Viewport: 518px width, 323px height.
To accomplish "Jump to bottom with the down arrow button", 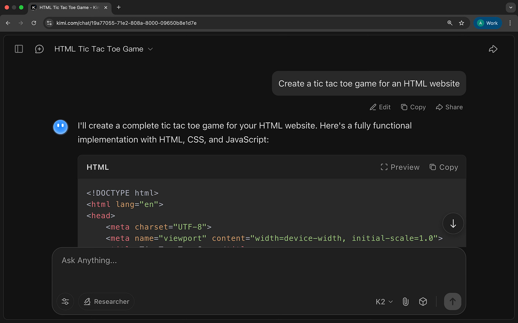I will [x=453, y=224].
